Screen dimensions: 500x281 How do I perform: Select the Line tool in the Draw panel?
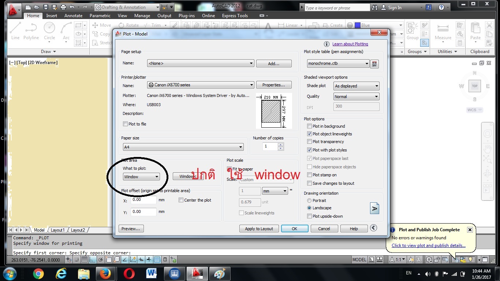click(15, 31)
